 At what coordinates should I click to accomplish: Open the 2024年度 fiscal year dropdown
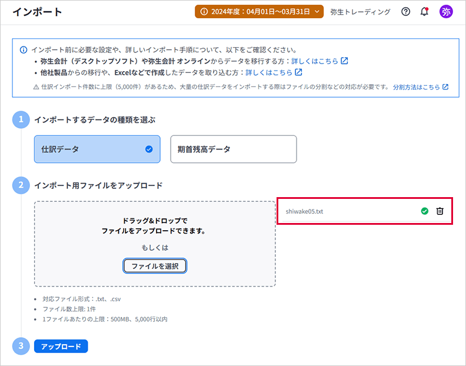tap(259, 12)
